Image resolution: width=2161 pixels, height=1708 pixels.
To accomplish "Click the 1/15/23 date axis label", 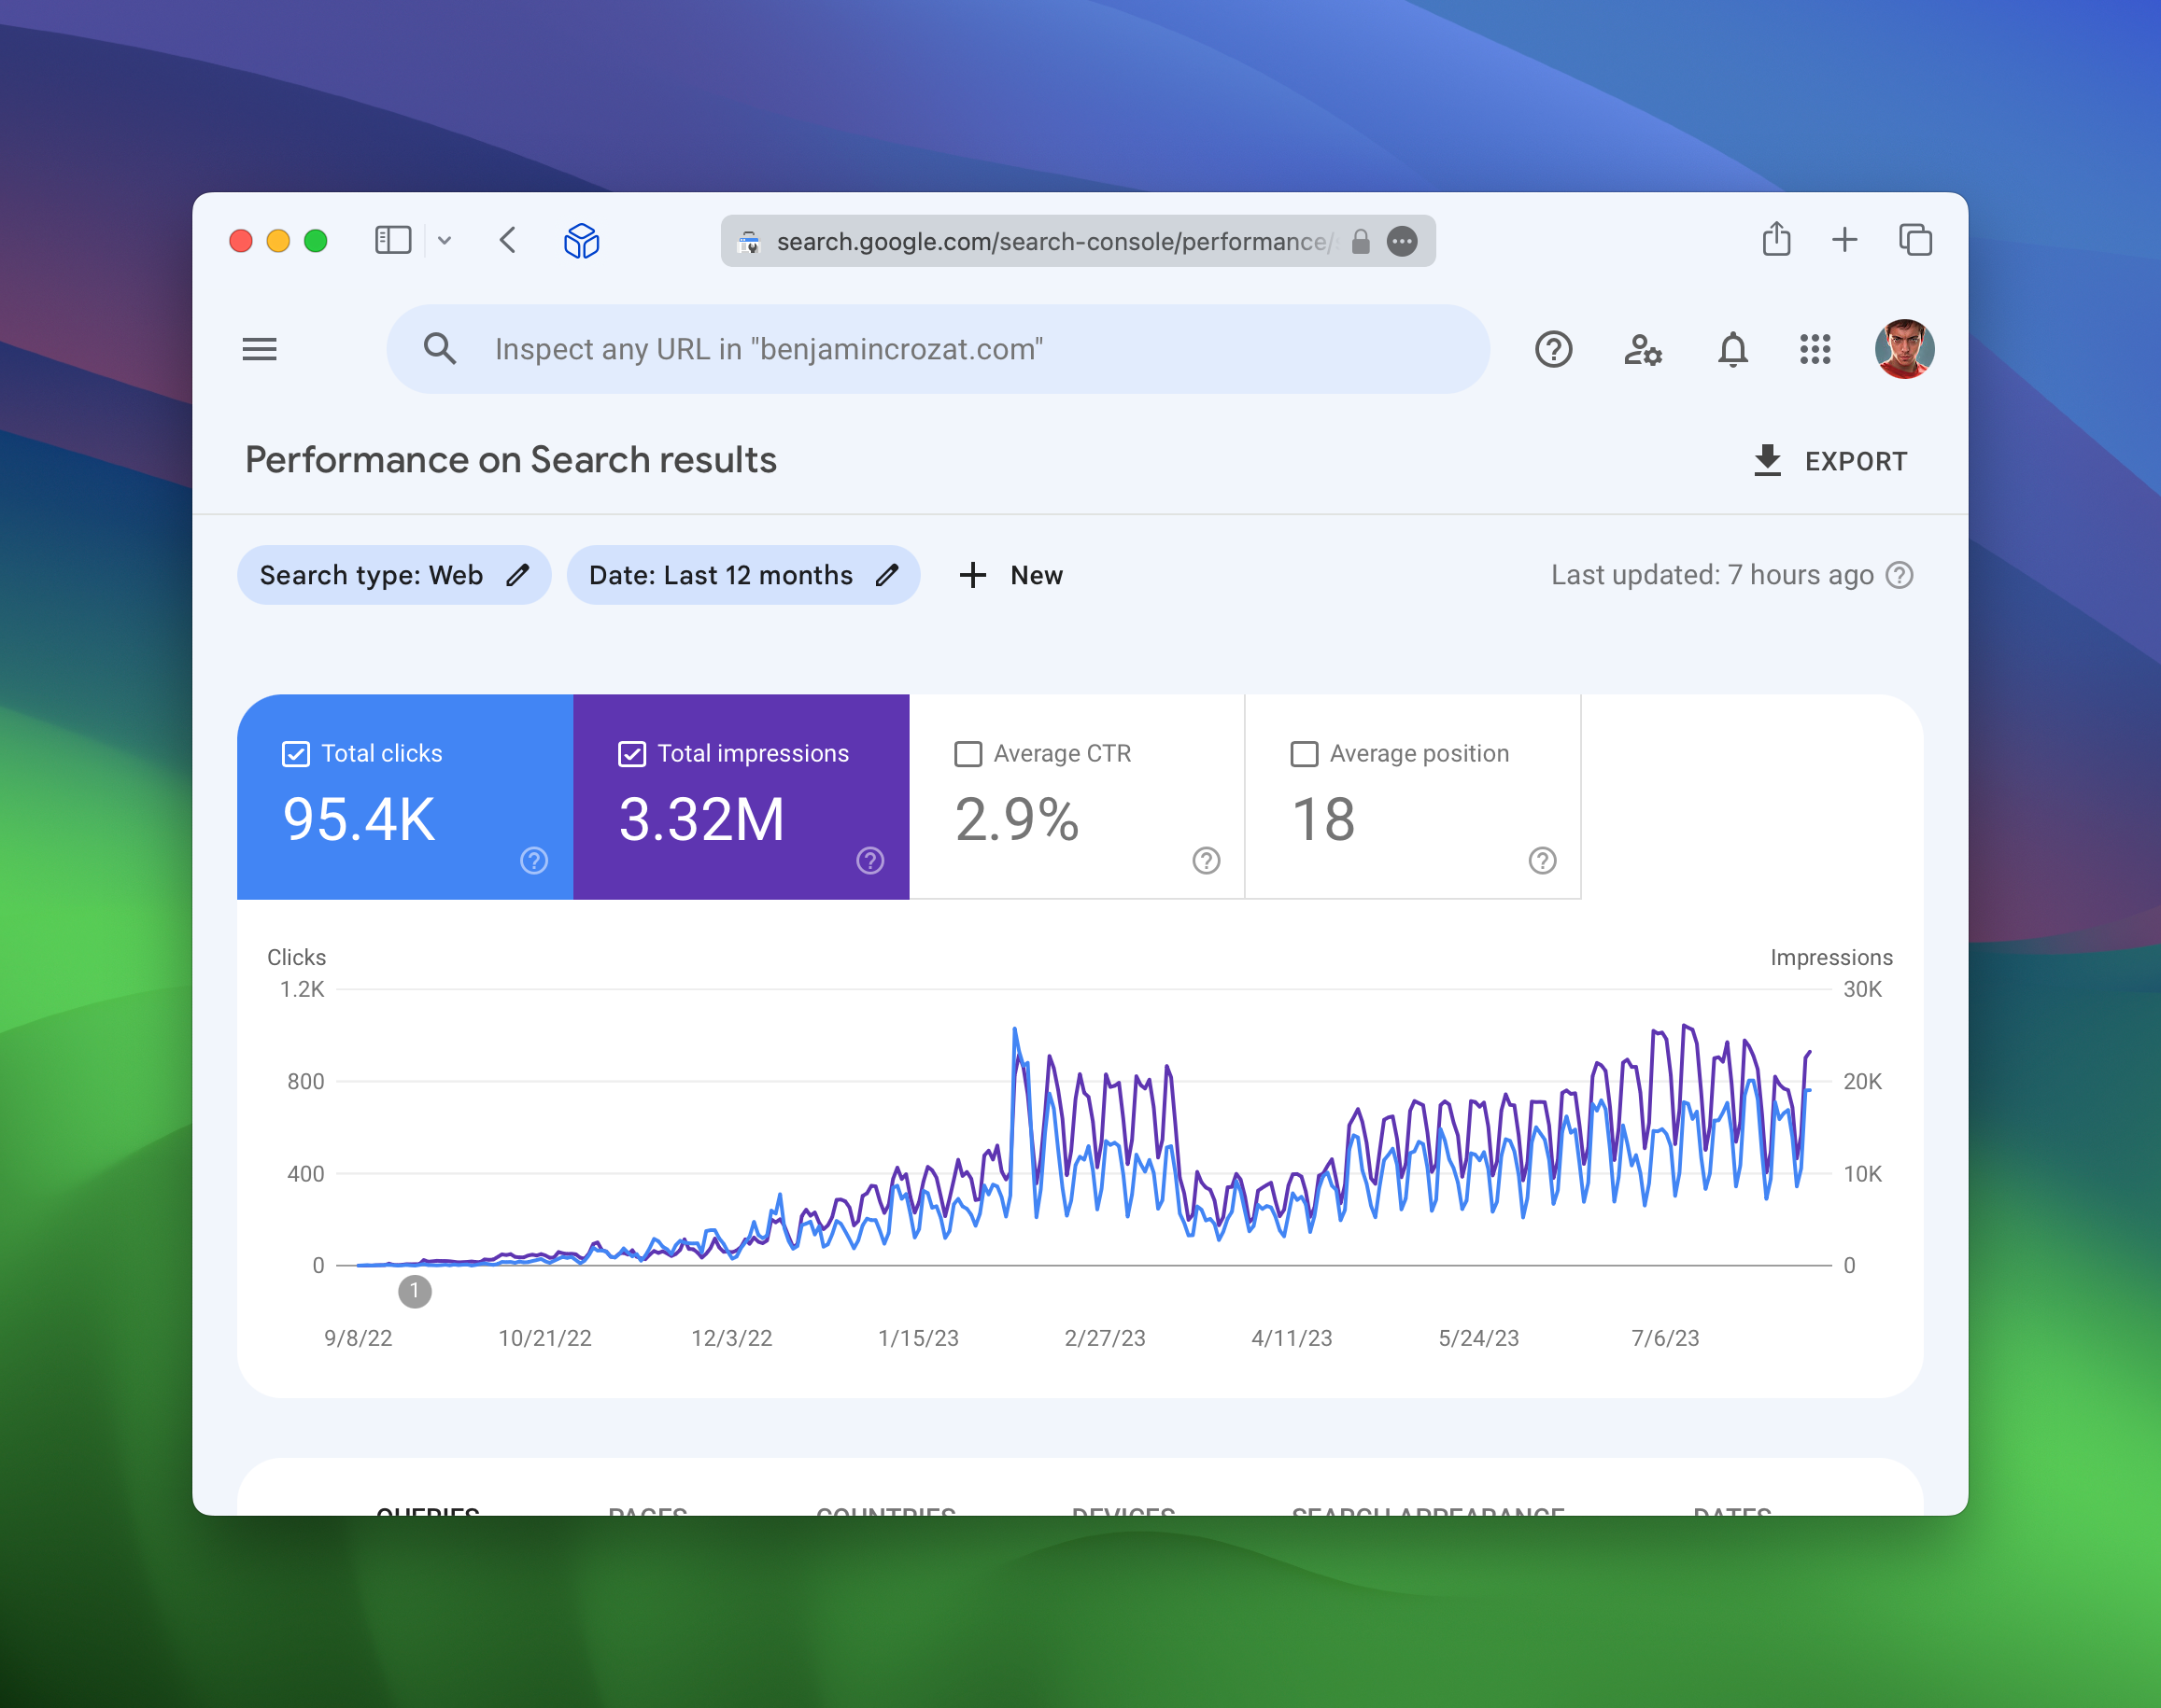I will click(918, 1338).
